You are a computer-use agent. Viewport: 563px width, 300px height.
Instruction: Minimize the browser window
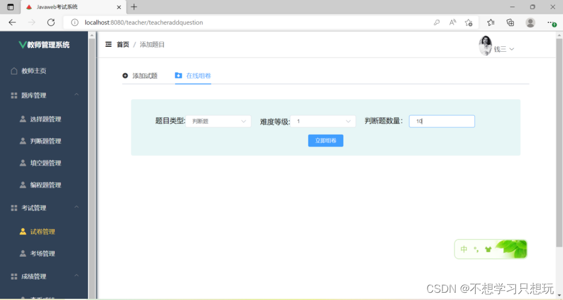512,7
